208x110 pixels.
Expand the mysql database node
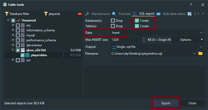13,35
